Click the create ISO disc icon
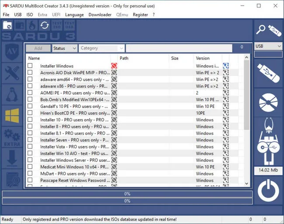284x224 pixels. 268,103
